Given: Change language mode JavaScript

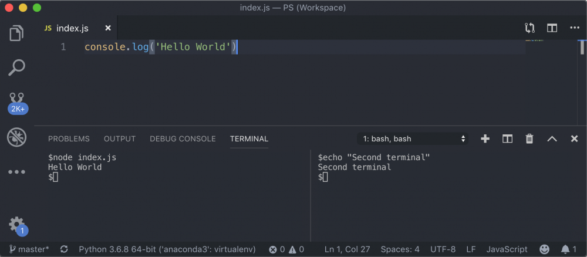Looking at the screenshot, I should [507, 249].
